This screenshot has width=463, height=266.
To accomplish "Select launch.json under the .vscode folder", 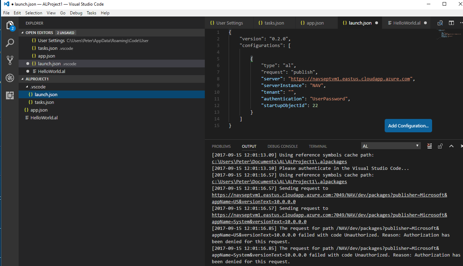I will click(112, 94).
